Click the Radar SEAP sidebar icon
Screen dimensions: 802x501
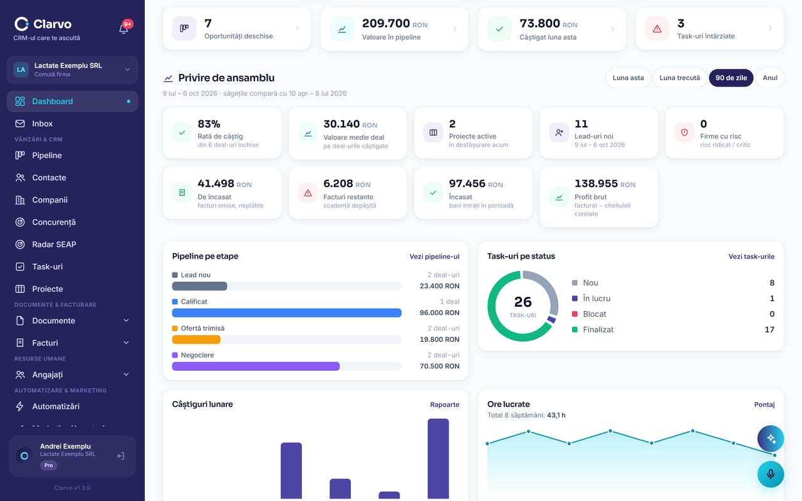click(x=20, y=244)
